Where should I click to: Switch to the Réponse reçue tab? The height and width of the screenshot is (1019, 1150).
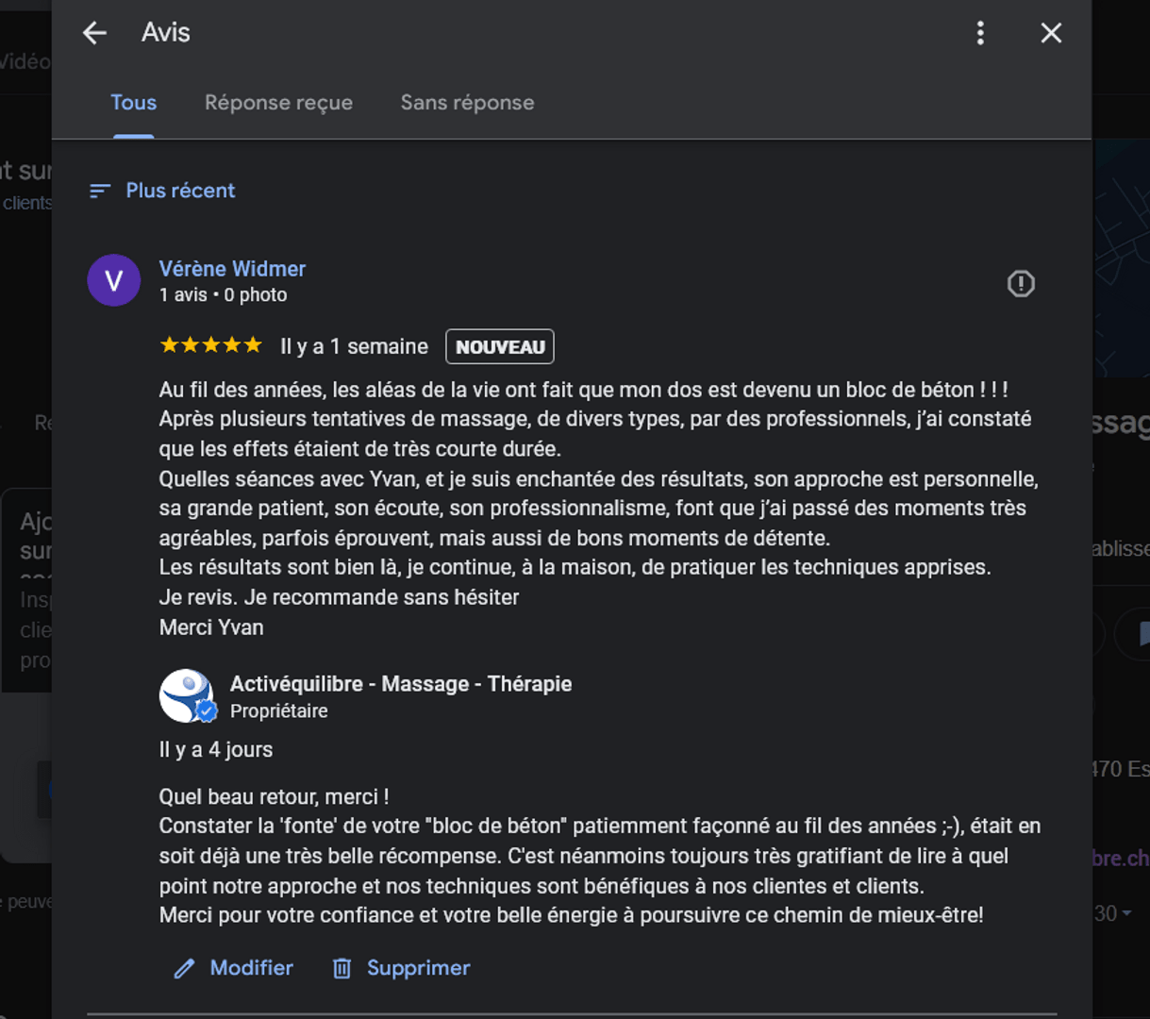278,103
